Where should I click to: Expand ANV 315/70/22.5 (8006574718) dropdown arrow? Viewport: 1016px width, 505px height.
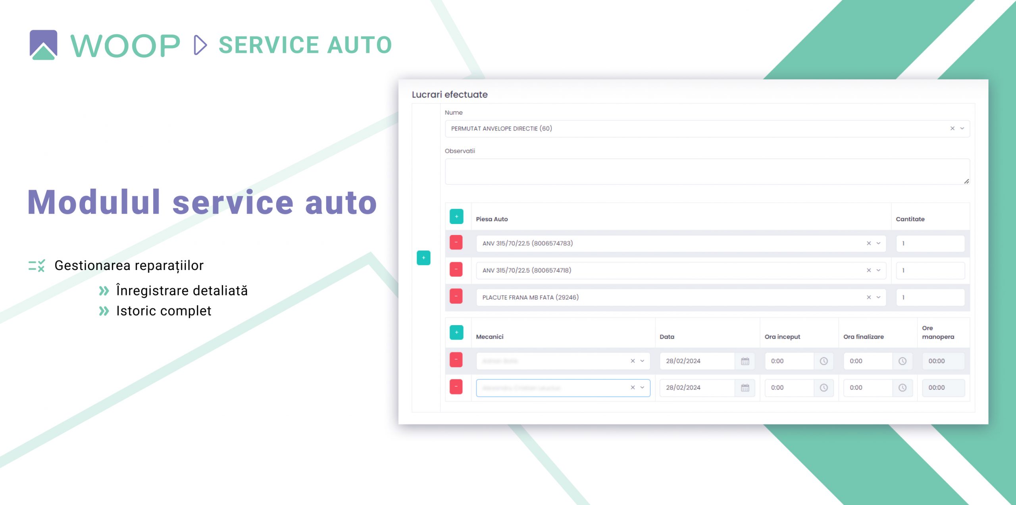coord(878,270)
